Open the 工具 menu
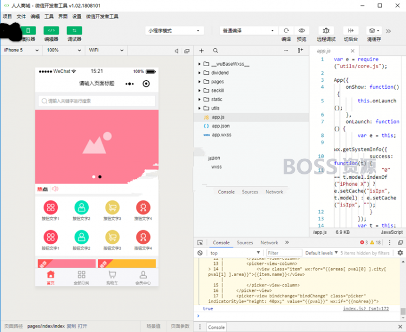The height and width of the screenshot is (332, 406). [49, 17]
